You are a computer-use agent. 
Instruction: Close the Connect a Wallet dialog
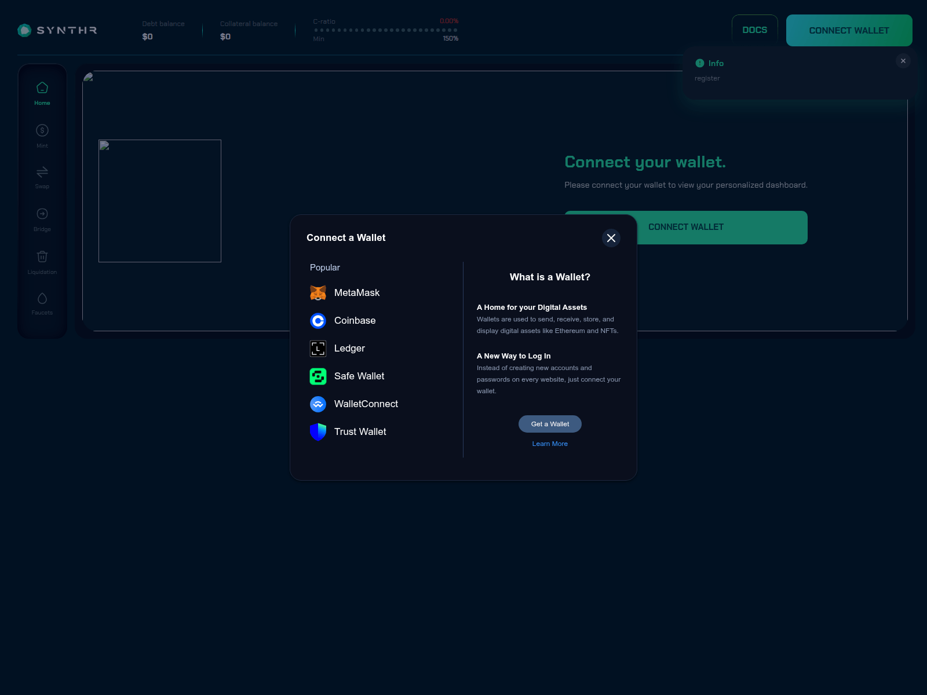(611, 238)
